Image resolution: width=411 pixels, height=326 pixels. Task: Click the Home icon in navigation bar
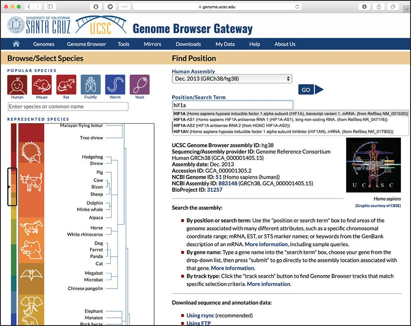[x=16, y=44]
